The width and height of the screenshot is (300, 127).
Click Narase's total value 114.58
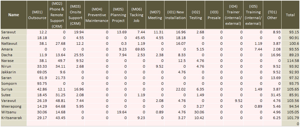(293, 61)
